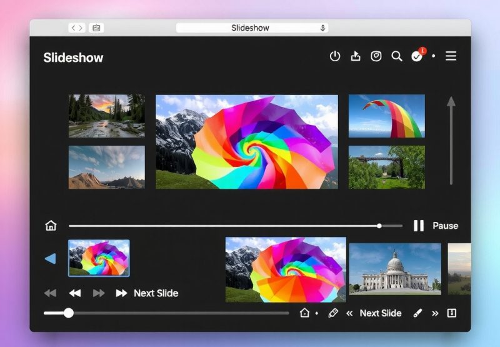500x347 pixels.
Task: Click Next Slide in the bottom toolbar
Action: [x=381, y=313]
